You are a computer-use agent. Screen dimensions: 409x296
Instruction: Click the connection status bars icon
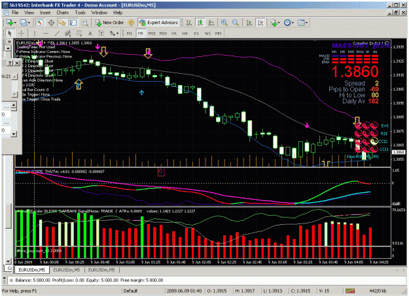350,291
